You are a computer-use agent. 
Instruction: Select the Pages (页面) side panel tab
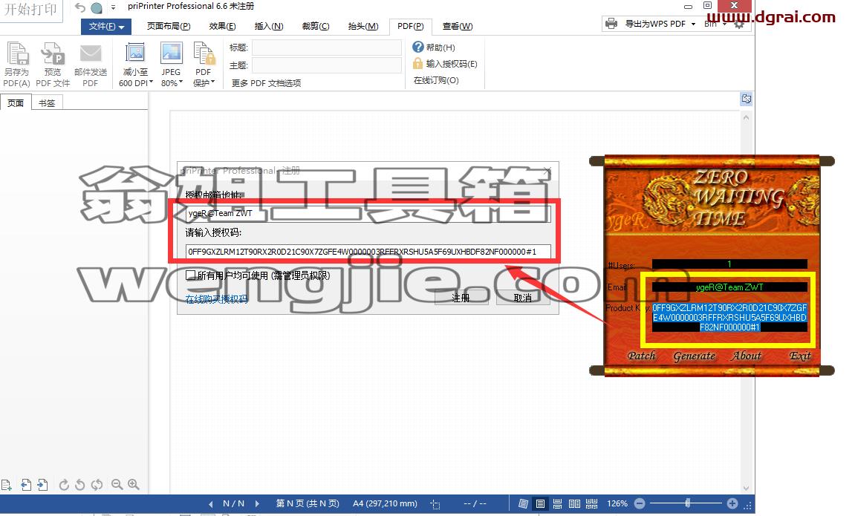[16, 102]
